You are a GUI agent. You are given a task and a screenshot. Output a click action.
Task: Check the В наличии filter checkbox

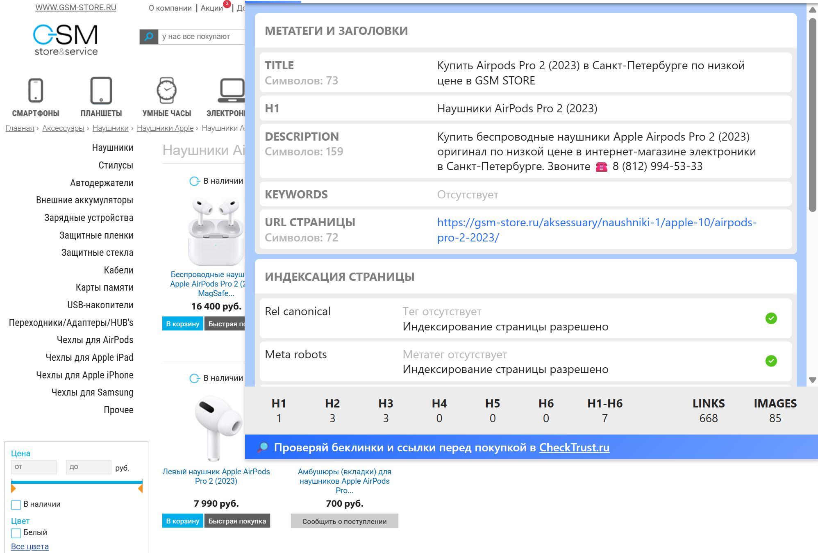(x=16, y=505)
